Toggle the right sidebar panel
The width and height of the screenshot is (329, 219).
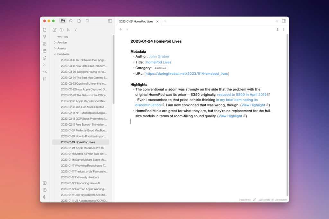click(284, 21)
